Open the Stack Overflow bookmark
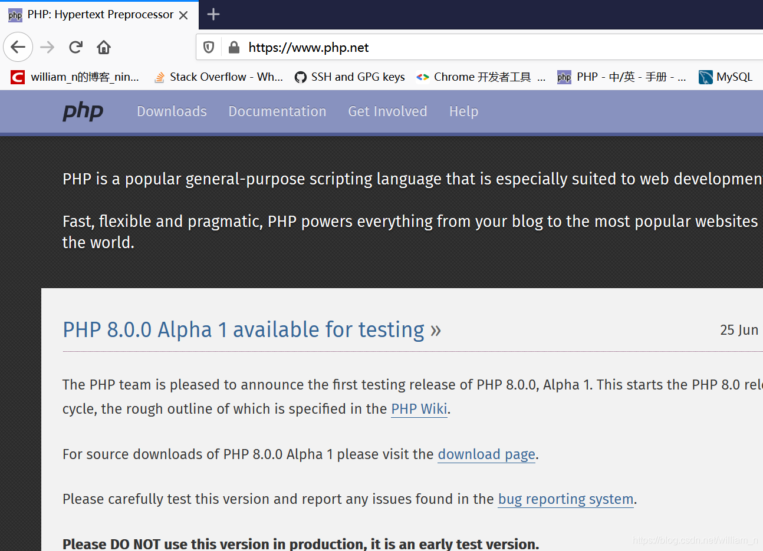Image resolution: width=763 pixels, height=551 pixels. pyautogui.click(x=219, y=77)
